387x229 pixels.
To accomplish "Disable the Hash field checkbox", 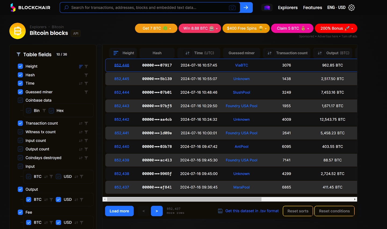I will point(20,75).
